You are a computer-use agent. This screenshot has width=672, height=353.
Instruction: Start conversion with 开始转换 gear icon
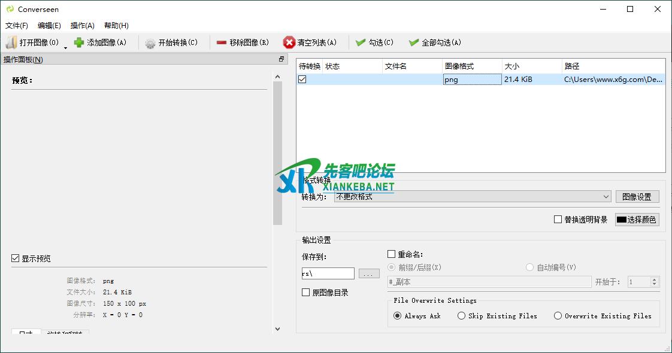point(150,43)
